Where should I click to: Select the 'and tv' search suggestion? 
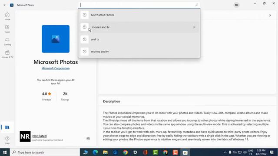(x=139, y=39)
